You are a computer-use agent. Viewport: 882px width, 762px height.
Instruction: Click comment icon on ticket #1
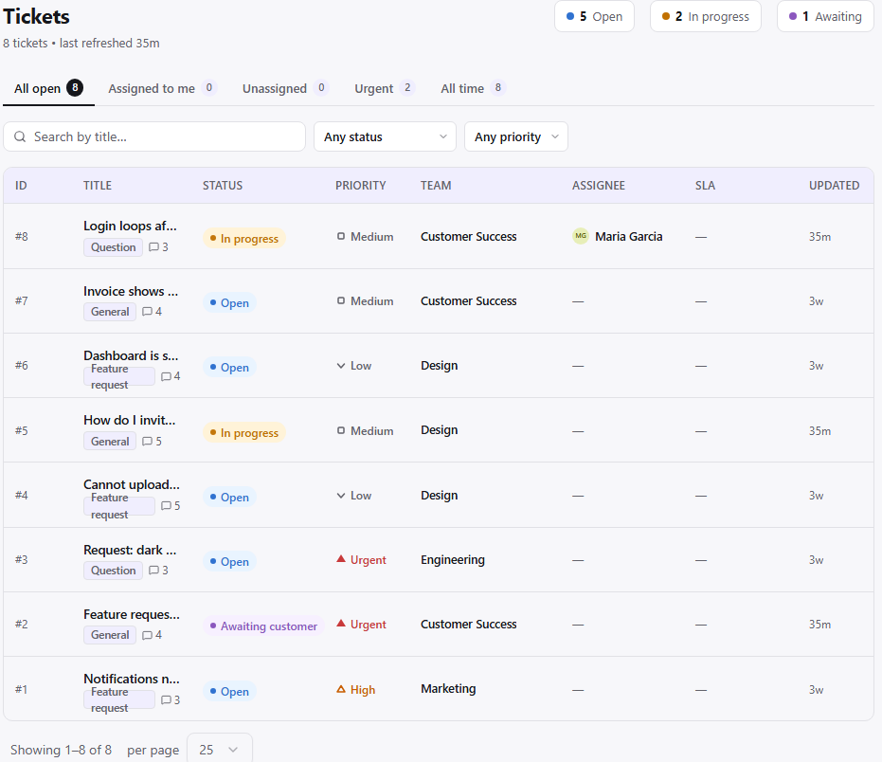pos(166,700)
